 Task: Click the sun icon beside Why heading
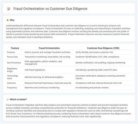(x=8, y=20)
